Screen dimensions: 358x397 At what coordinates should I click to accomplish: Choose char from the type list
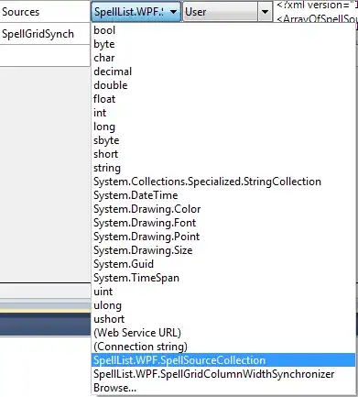[x=223, y=58]
